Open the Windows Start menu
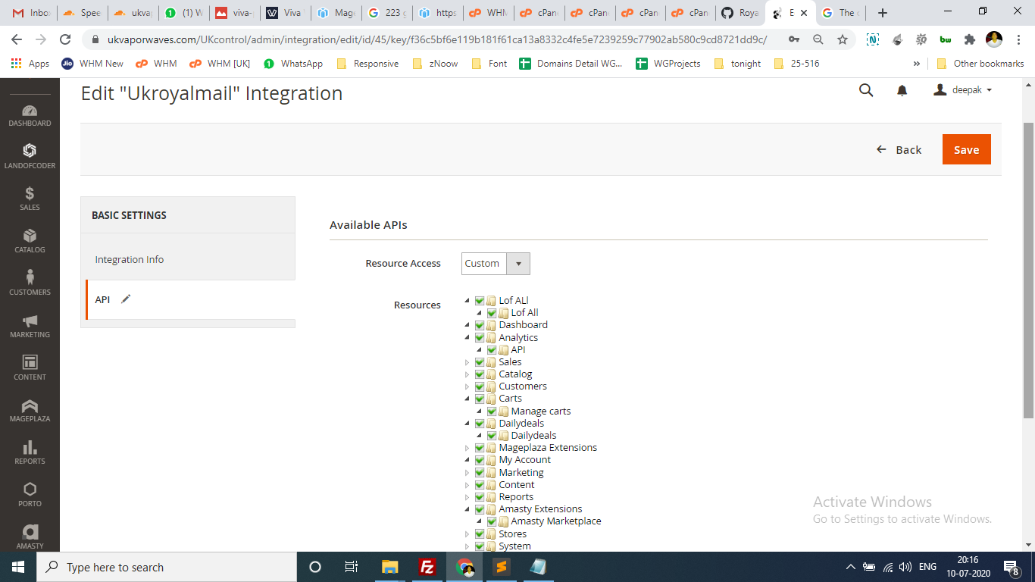 17,567
